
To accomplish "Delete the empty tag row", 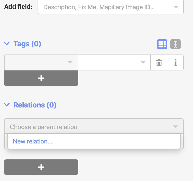I will (x=159, y=62).
